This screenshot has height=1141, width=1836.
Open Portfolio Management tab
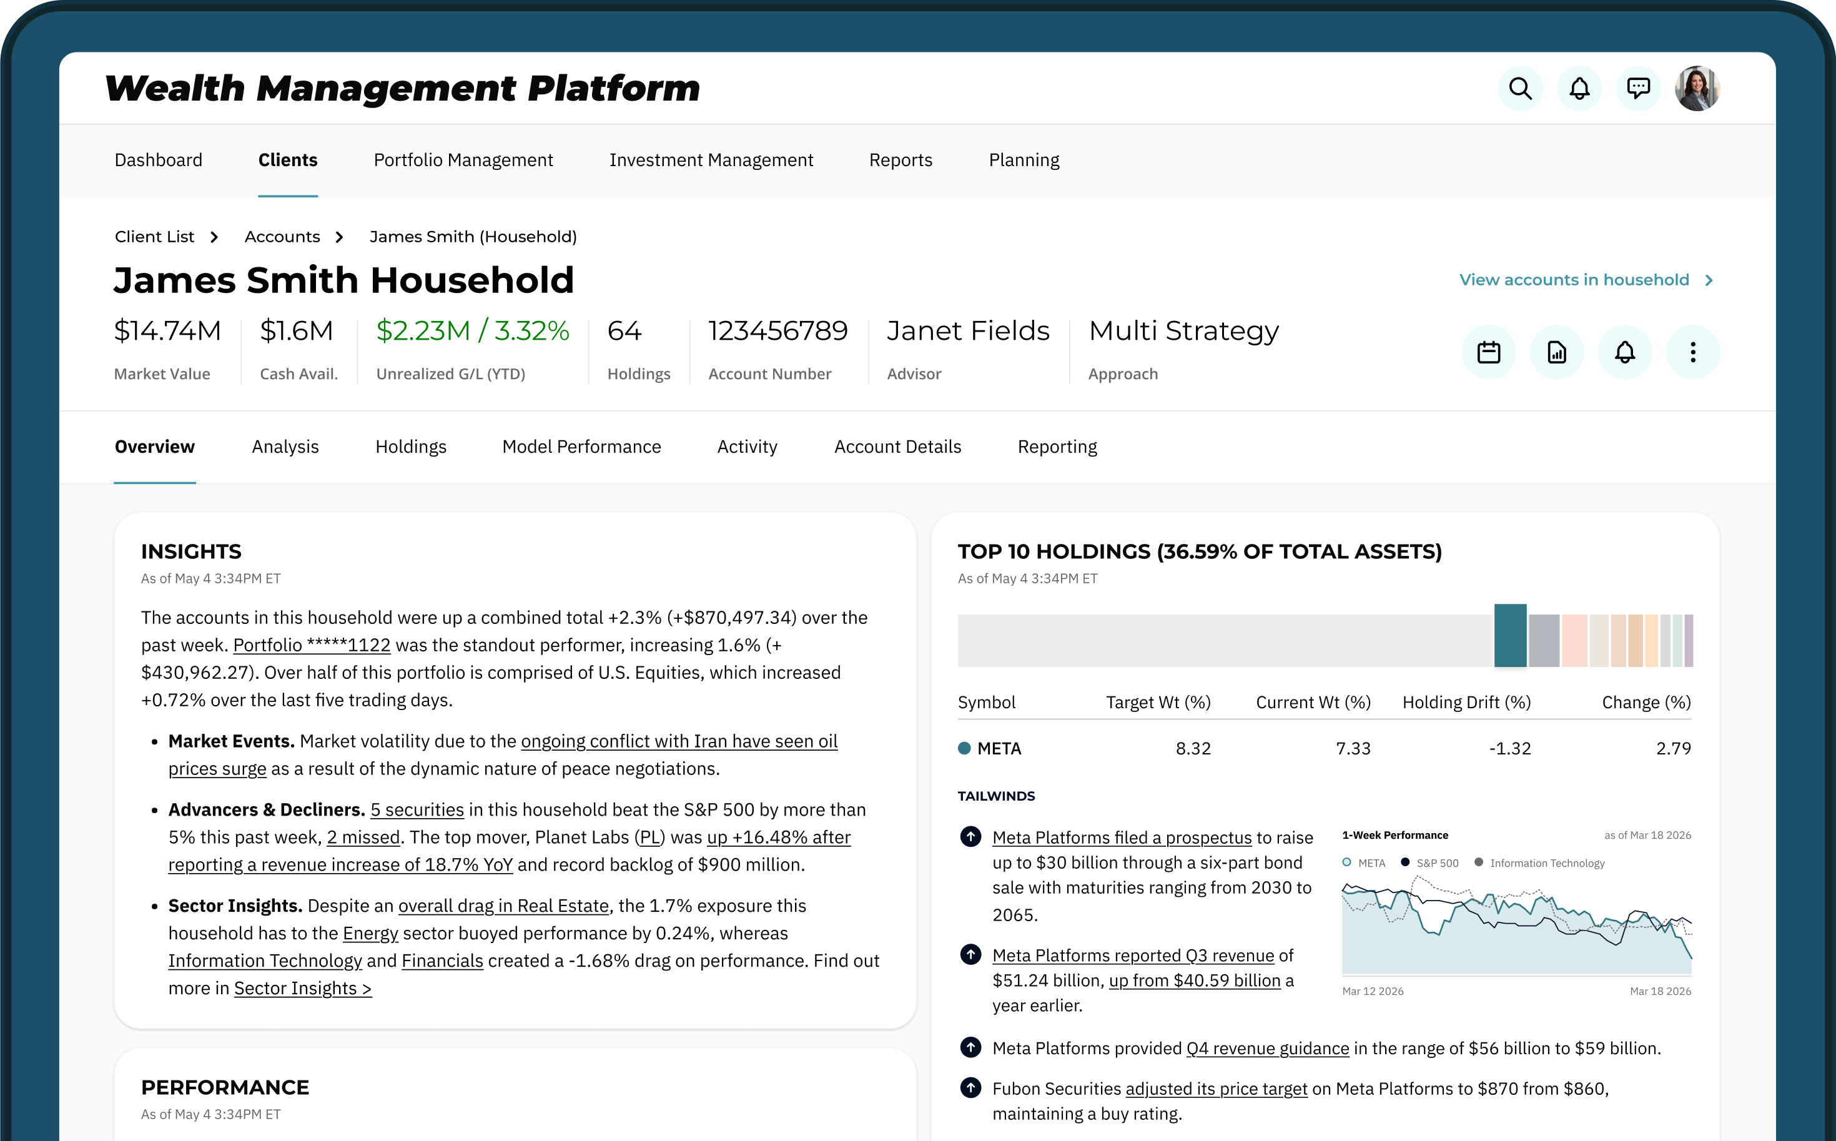(x=463, y=160)
